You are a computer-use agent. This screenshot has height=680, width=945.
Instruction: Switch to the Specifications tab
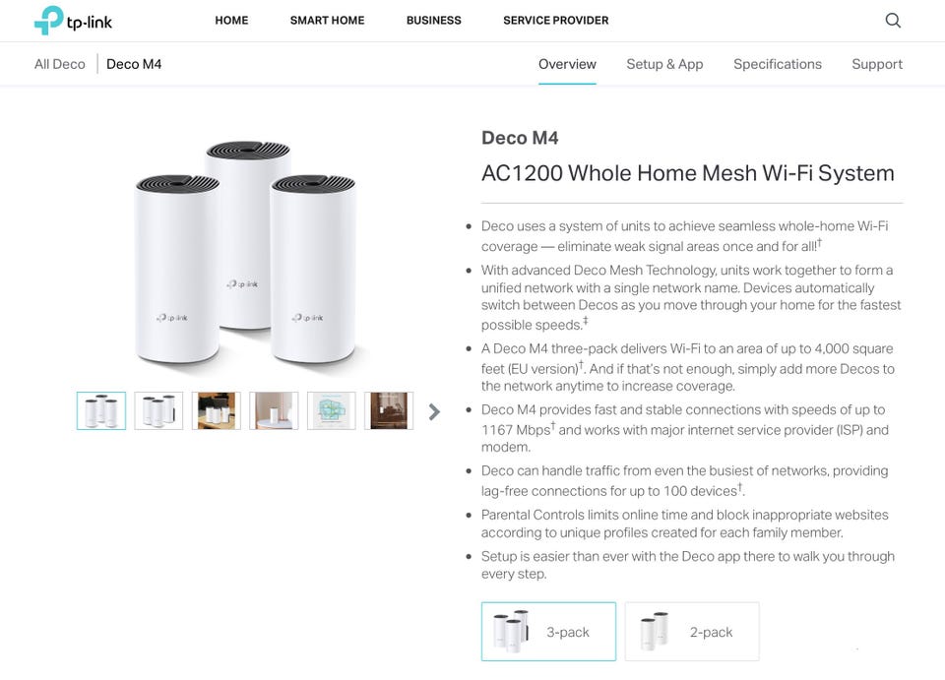pos(778,64)
